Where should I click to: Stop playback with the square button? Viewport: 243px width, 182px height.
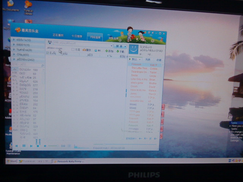[38, 146]
